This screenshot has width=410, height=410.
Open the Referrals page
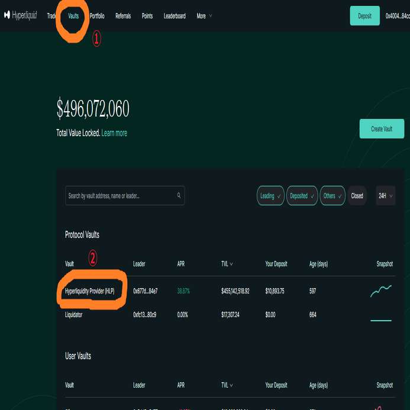tap(123, 16)
